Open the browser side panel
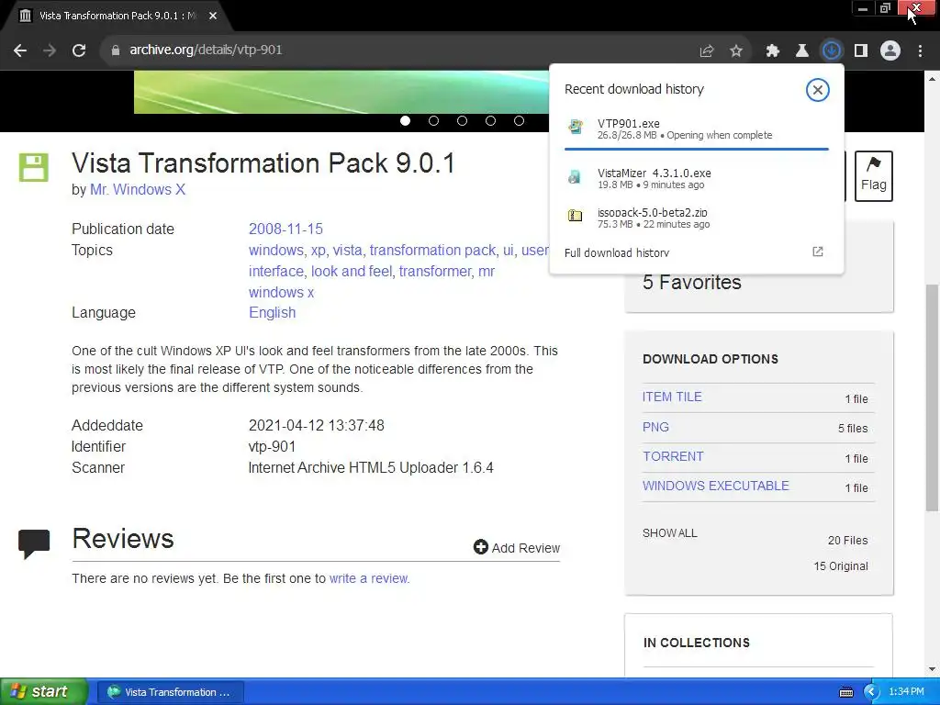Image resolution: width=940 pixels, height=705 pixels. tap(861, 51)
